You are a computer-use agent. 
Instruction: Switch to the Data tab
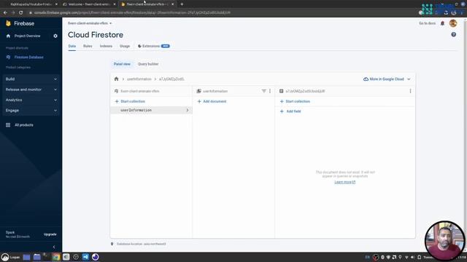pyautogui.click(x=72, y=46)
